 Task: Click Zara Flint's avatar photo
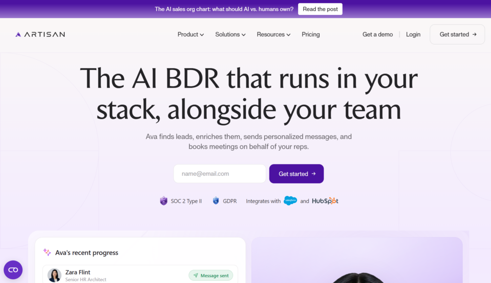(54, 275)
